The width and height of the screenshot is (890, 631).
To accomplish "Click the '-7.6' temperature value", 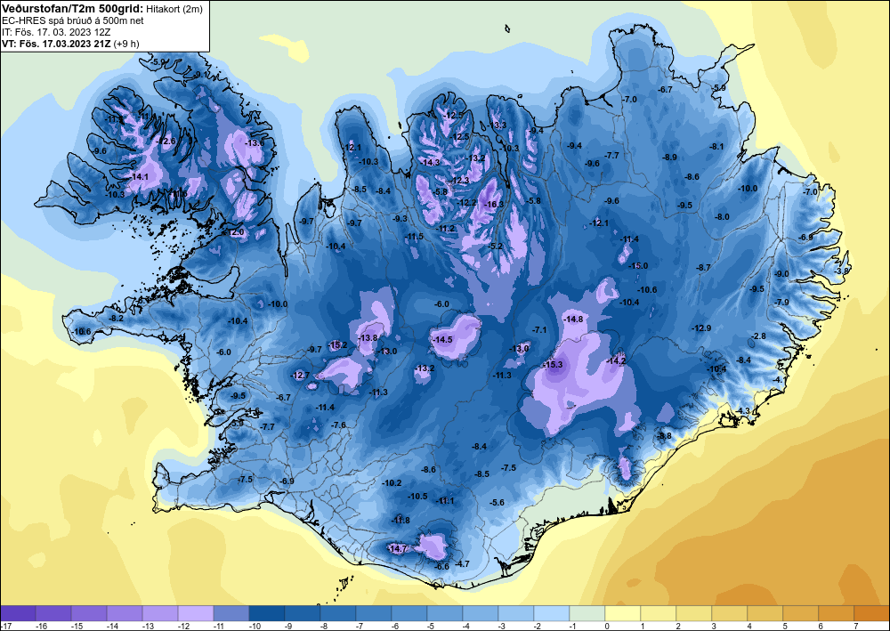I will click(x=339, y=425).
